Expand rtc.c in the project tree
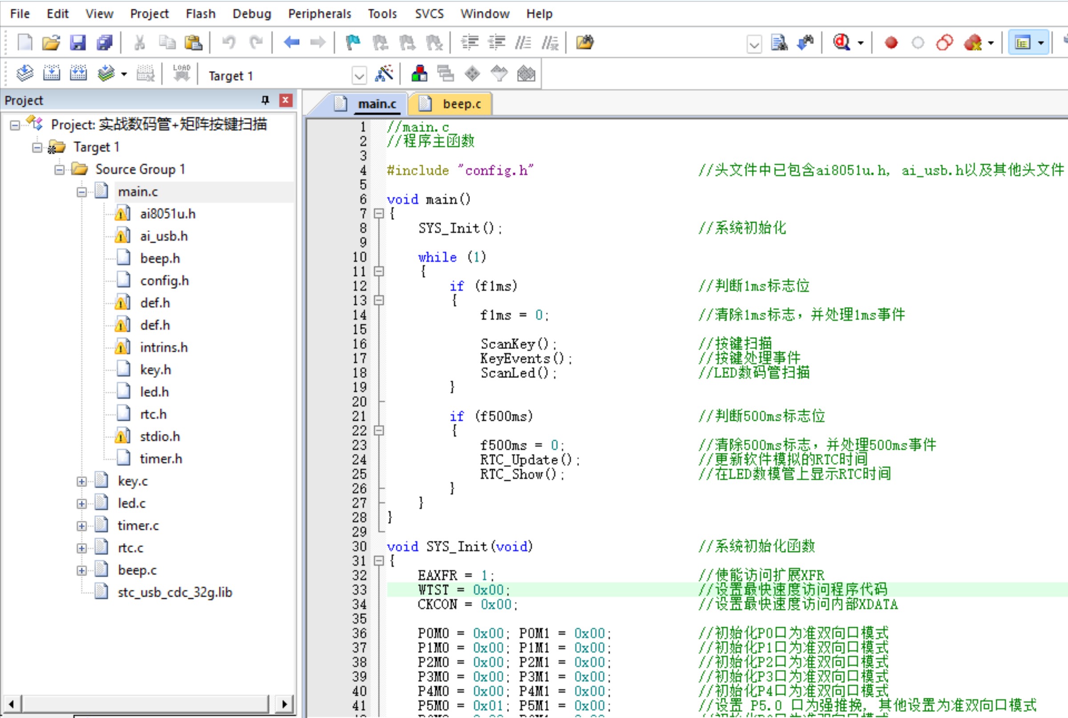 click(x=81, y=548)
